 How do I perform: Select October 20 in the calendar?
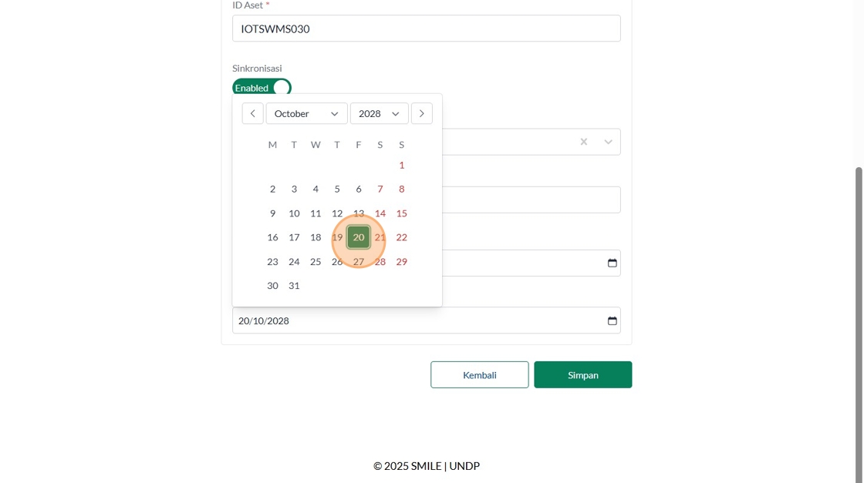(359, 237)
